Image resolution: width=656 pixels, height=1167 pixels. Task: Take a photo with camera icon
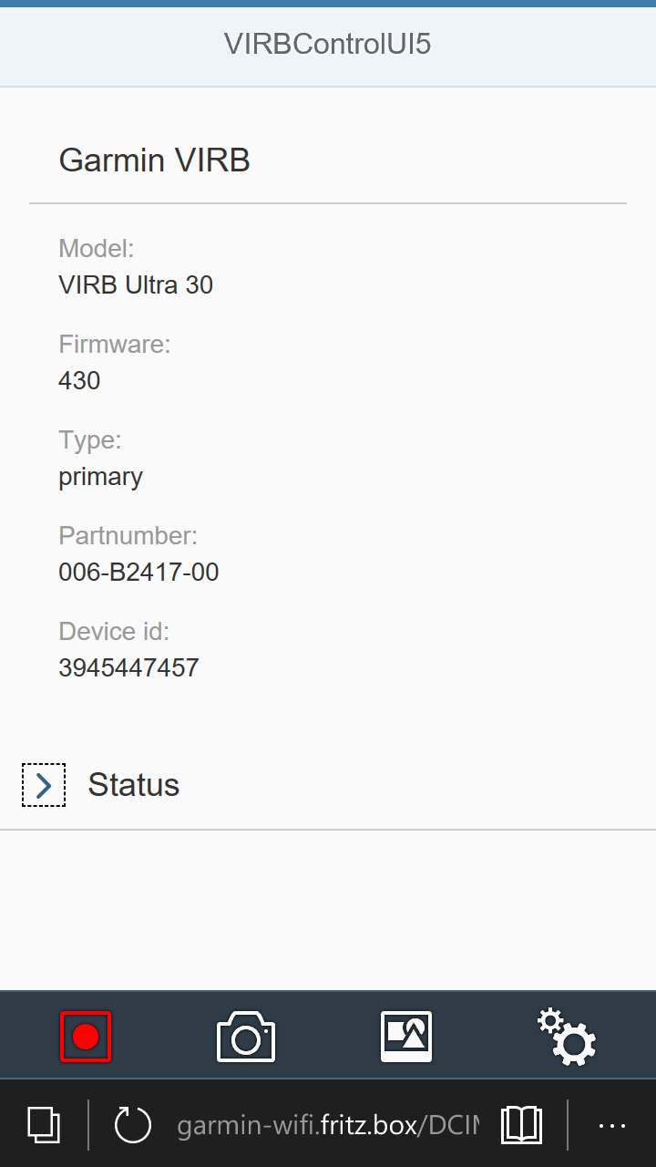click(246, 1037)
